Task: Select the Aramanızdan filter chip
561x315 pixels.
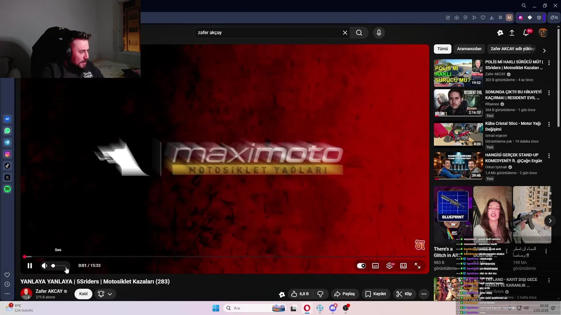Action: click(469, 49)
